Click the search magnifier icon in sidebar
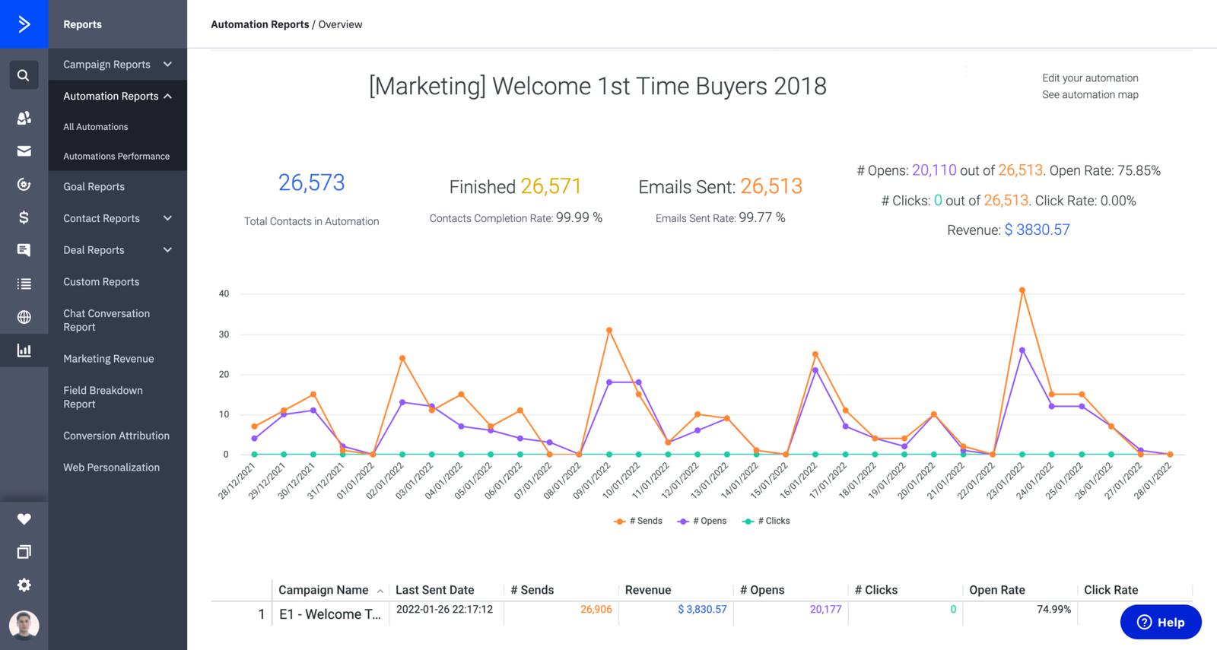This screenshot has height=650, width=1217. pos(24,75)
